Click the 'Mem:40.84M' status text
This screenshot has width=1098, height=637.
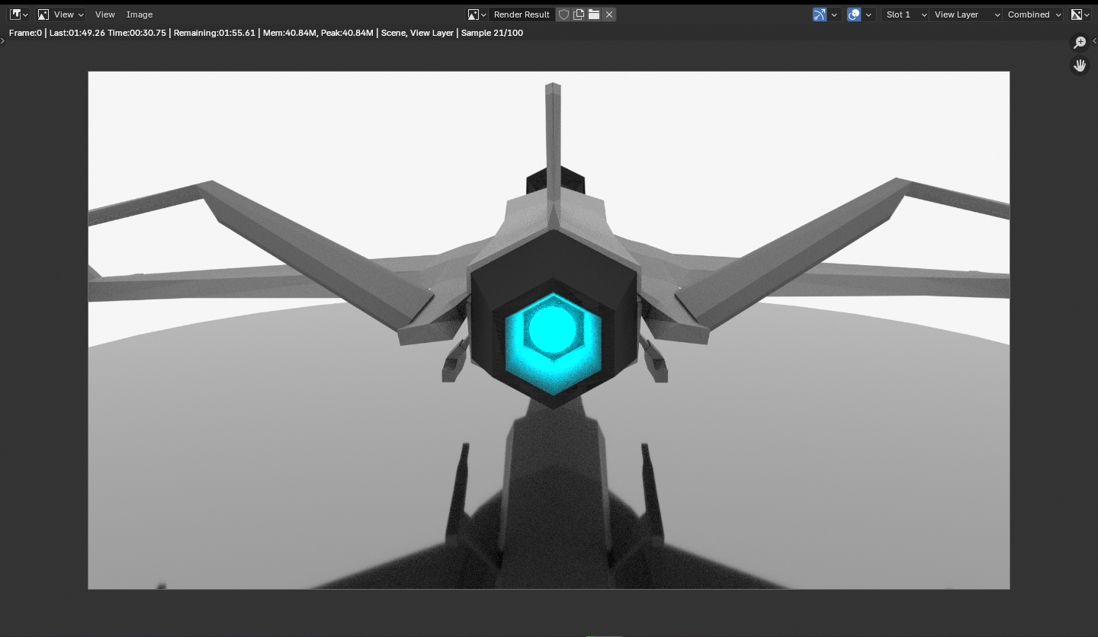[x=289, y=33]
